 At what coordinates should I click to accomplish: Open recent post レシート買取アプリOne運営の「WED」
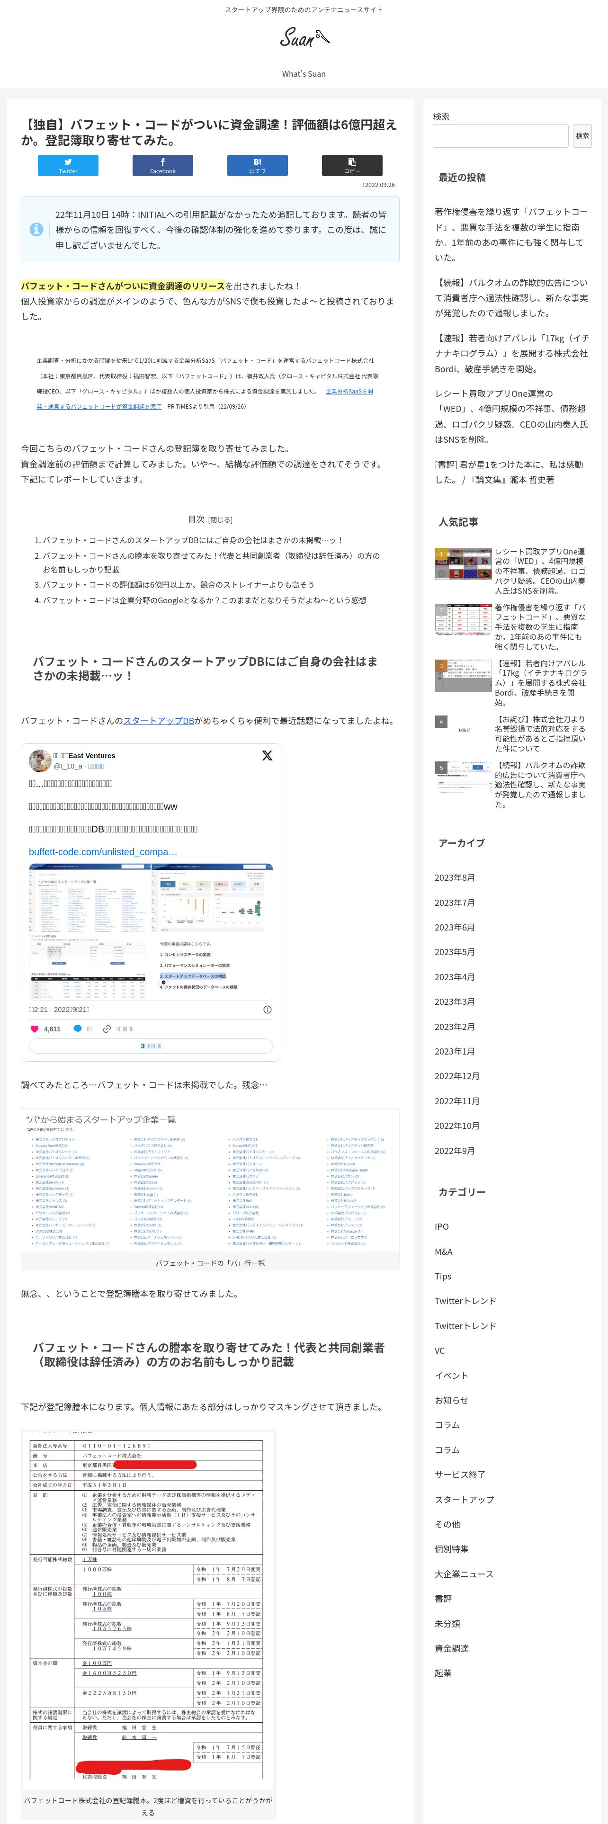click(x=511, y=416)
